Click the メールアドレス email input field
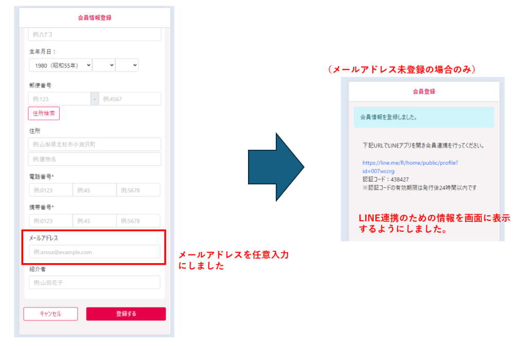Screen dimensions: 527x346 (95, 252)
